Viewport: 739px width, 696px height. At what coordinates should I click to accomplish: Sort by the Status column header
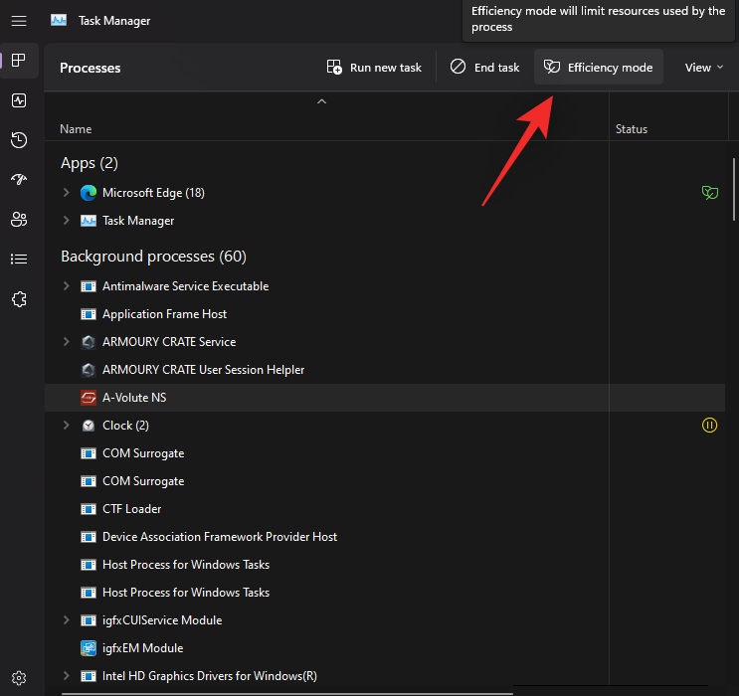[632, 129]
